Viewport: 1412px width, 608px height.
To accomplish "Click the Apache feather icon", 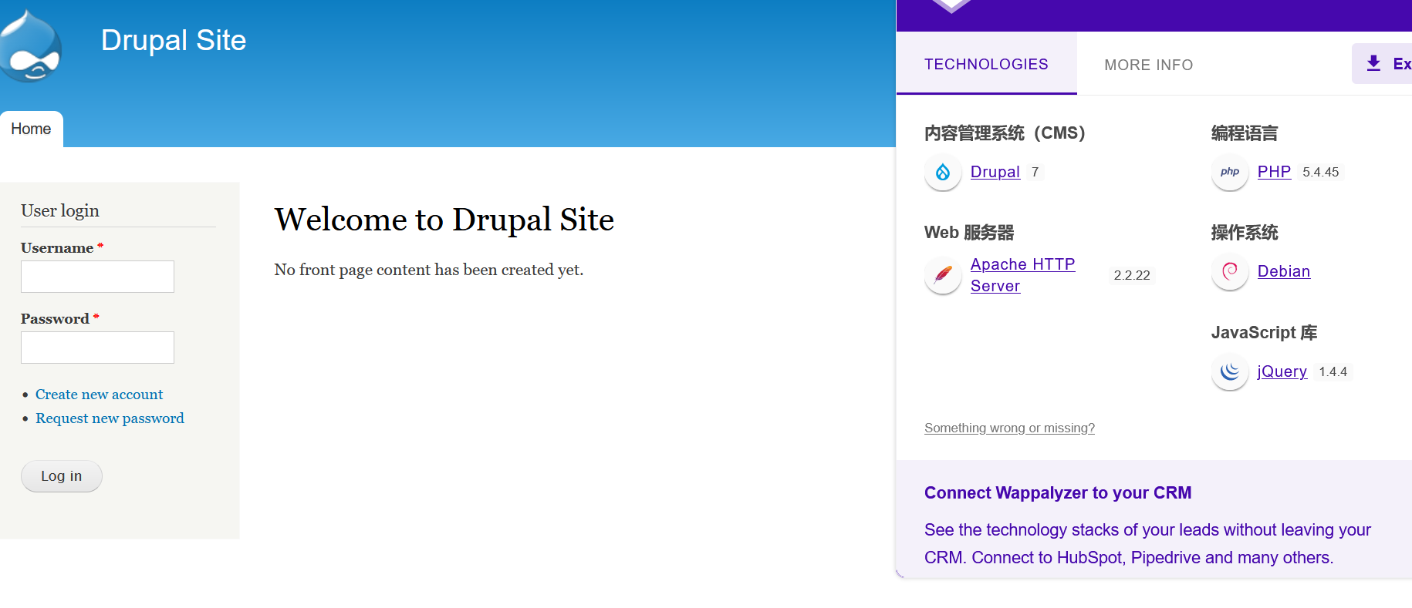I will [943, 275].
